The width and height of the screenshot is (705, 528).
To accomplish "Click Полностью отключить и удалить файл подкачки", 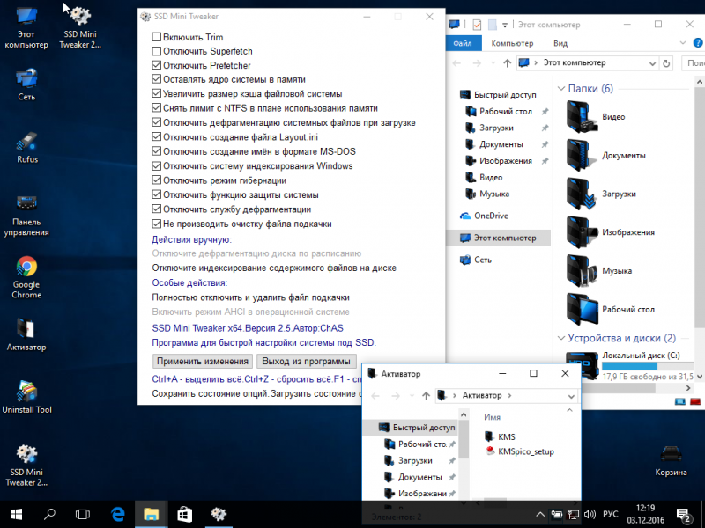I will click(251, 297).
